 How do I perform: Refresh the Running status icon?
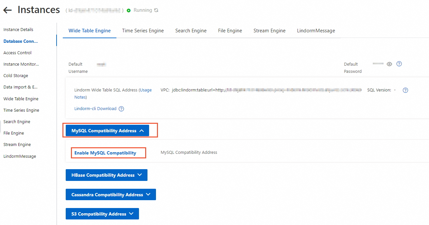click(x=156, y=10)
